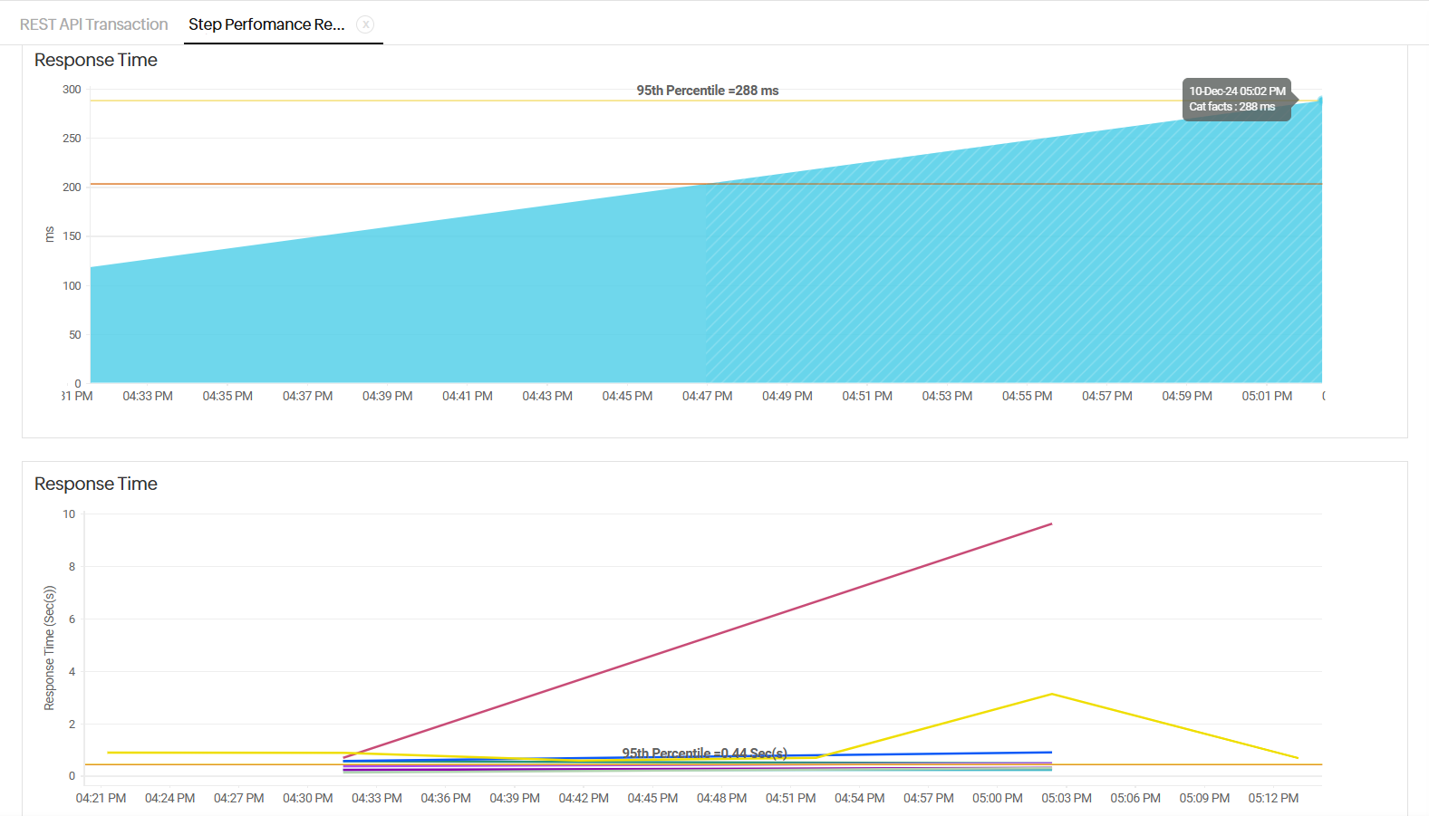Click the pink line's peak near 10 seconds
The image size is (1429, 816).
click(1051, 524)
